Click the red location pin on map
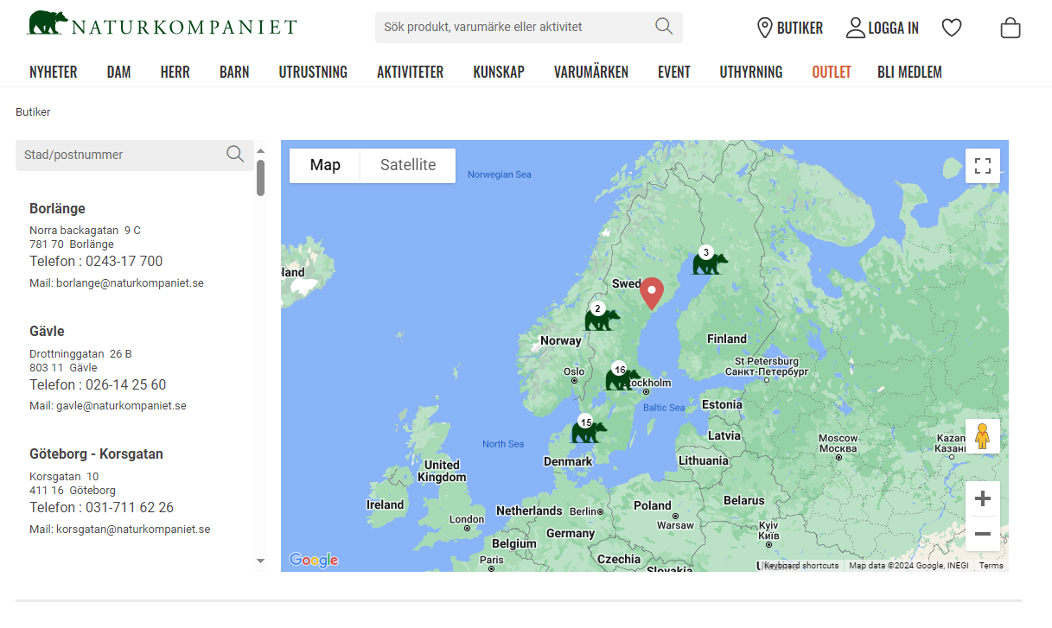1052x628 pixels. [652, 294]
